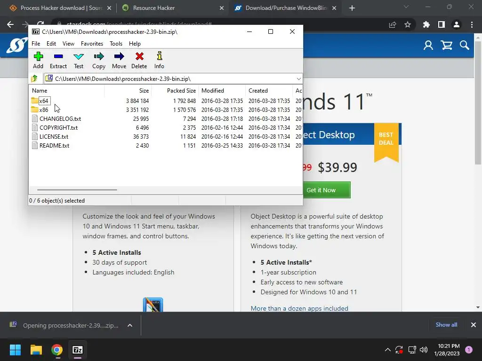This screenshot has width=482, height=361.
Task: Bookmark this page with the star icon
Action: click(408, 24)
